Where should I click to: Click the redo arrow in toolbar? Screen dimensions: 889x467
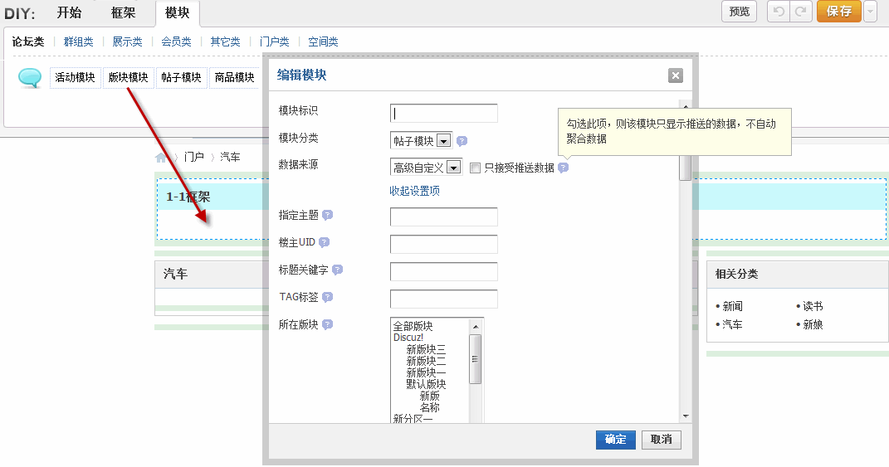coord(800,12)
